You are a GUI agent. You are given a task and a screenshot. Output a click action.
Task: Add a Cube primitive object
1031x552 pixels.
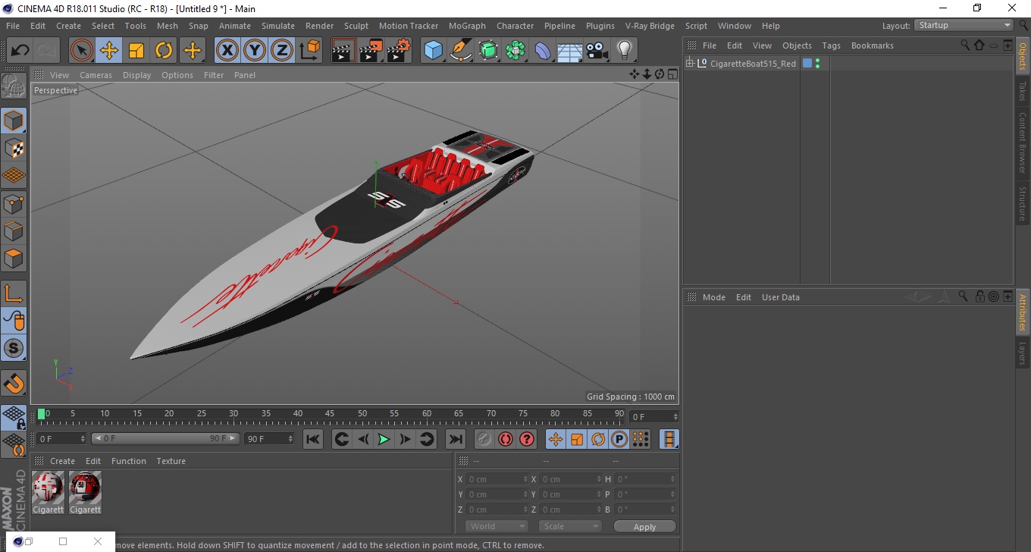click(x=434, y=51)
